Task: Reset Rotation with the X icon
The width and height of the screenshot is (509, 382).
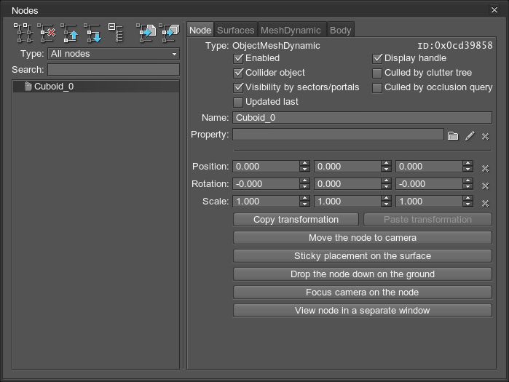Action: 486,185
